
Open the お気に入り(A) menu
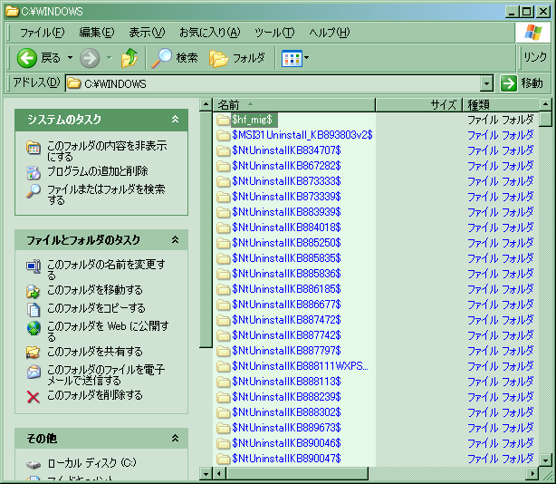click(209, 33)
